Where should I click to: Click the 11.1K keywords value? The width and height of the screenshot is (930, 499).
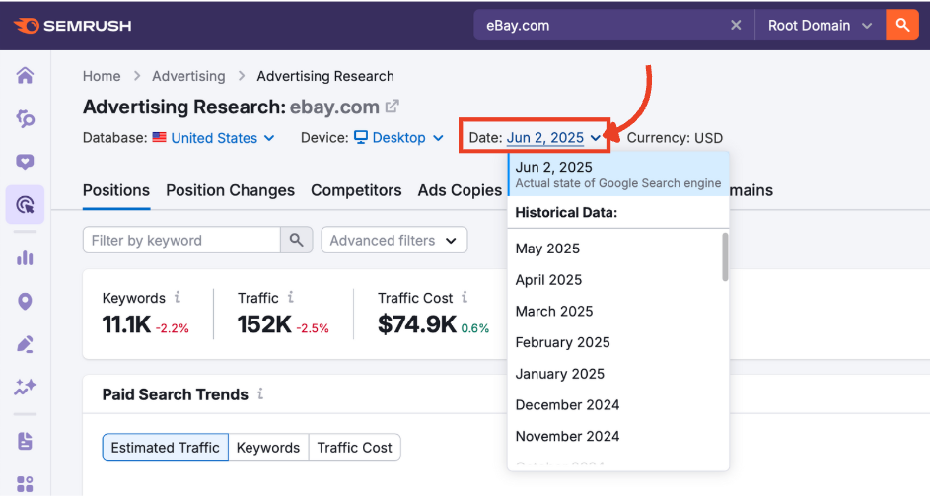pos(126,324)
